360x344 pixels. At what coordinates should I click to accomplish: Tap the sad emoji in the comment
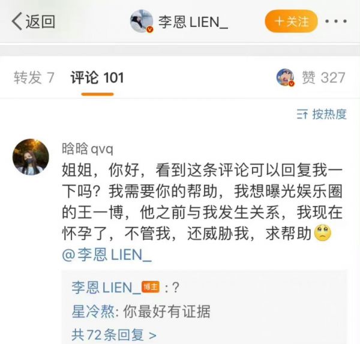tap(323, 233)
